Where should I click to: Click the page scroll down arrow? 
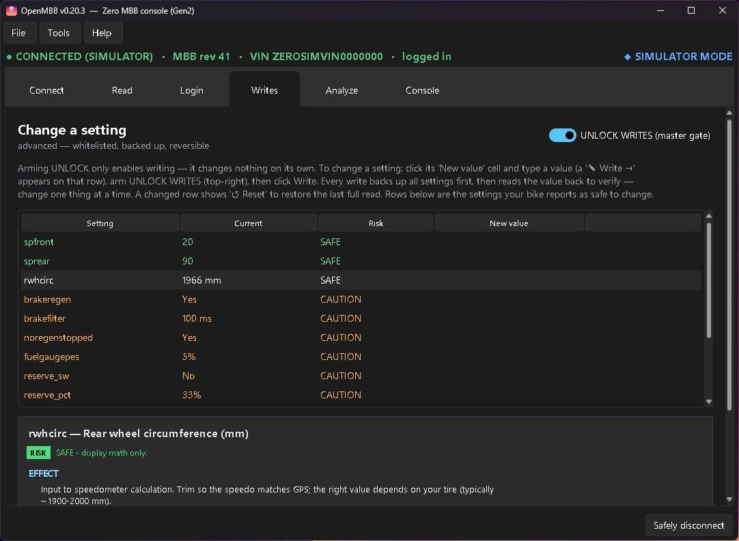pyautogui.click(x=729, y=499)
